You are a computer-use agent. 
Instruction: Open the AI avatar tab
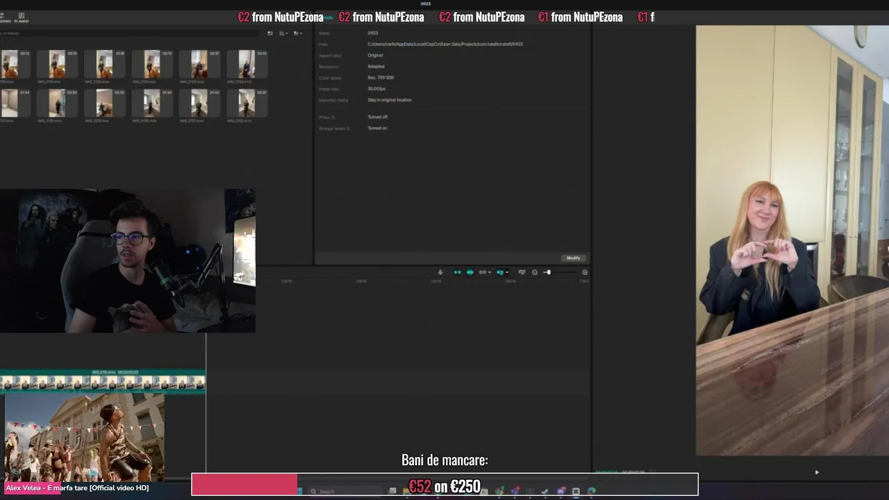pyautogui.click(x=21, y=17)
